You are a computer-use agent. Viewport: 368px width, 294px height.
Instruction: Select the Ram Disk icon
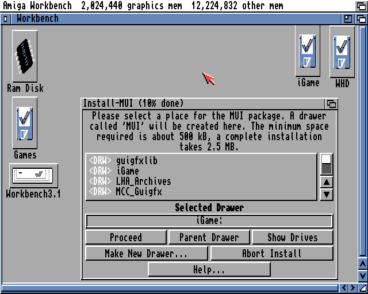point(25,56)
